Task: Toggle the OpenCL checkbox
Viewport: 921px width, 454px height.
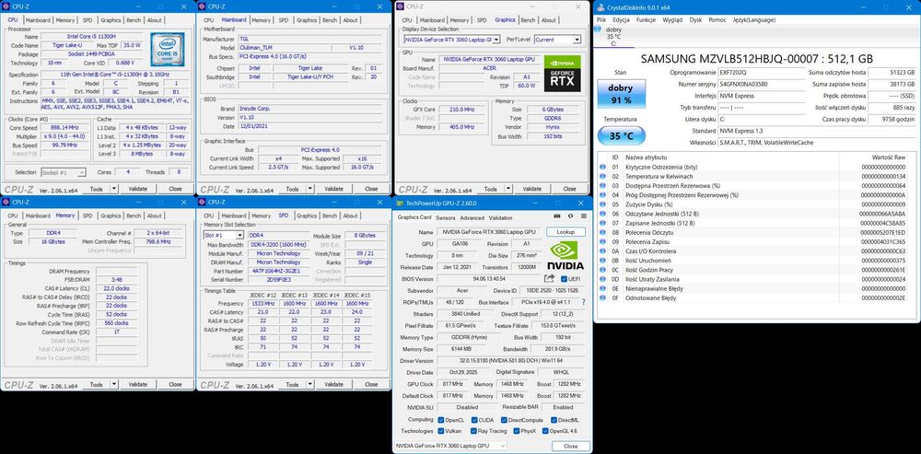Action: click(441, 420)
